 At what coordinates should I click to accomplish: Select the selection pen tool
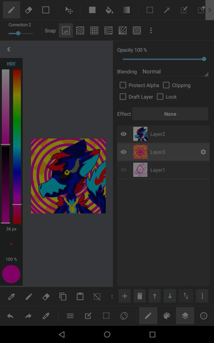coord(184,10)
